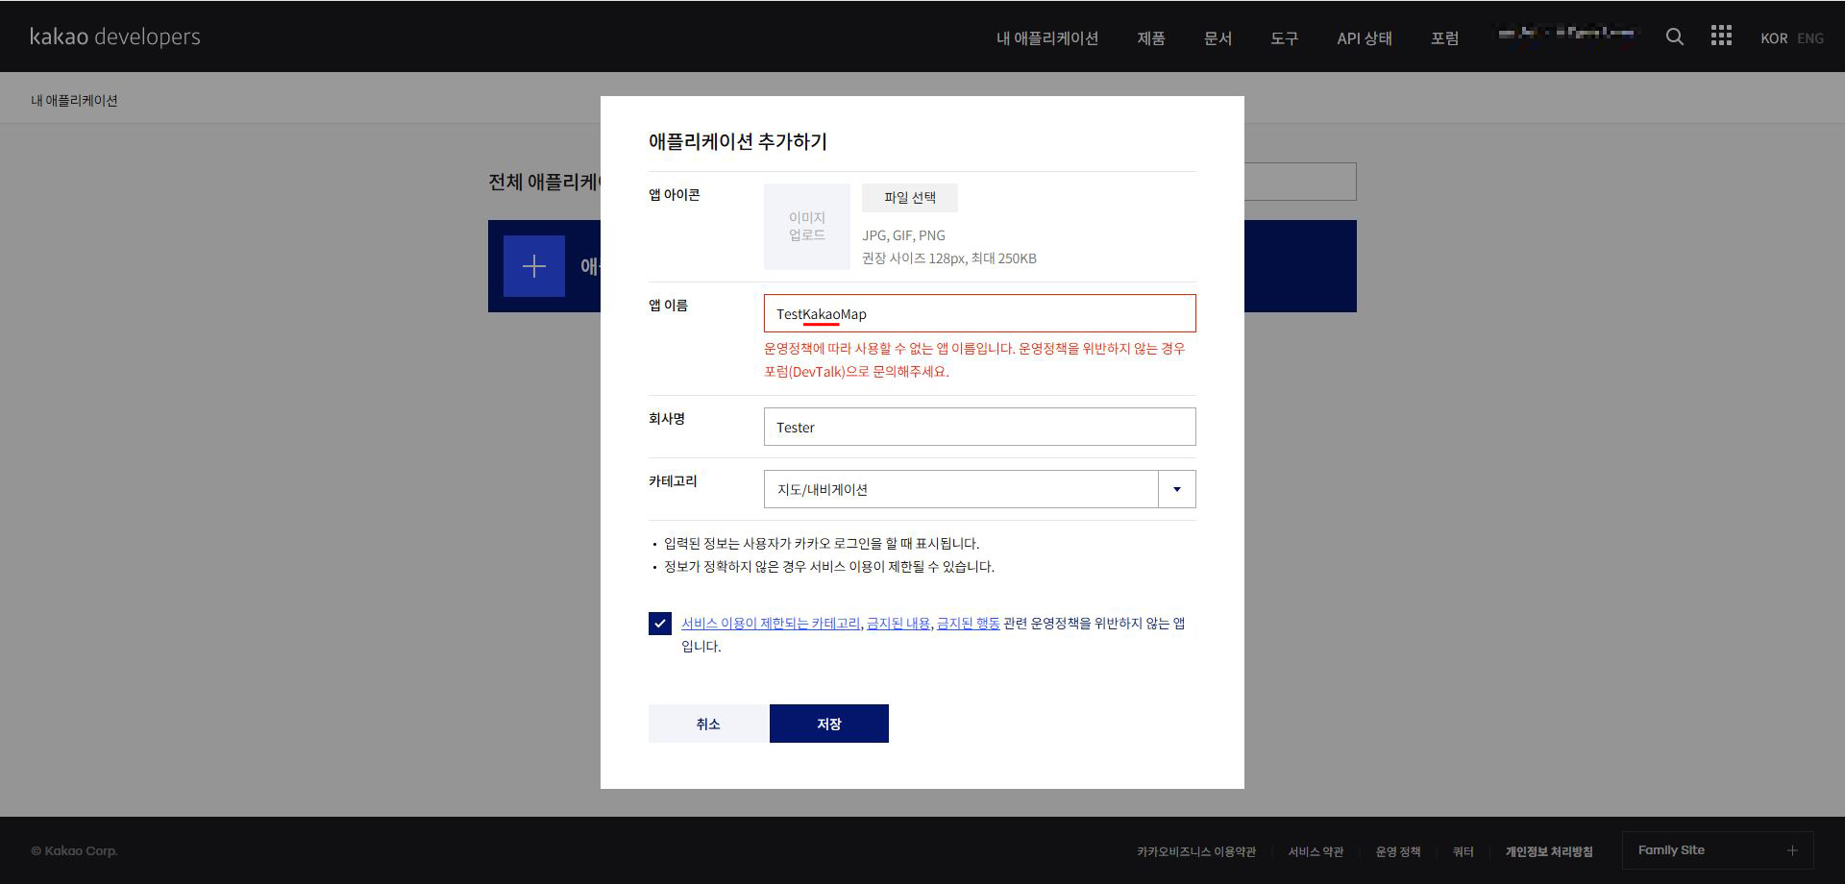Open the 금지된 내용 link
The image size is (1845, 884).
[x=898, y=624]
